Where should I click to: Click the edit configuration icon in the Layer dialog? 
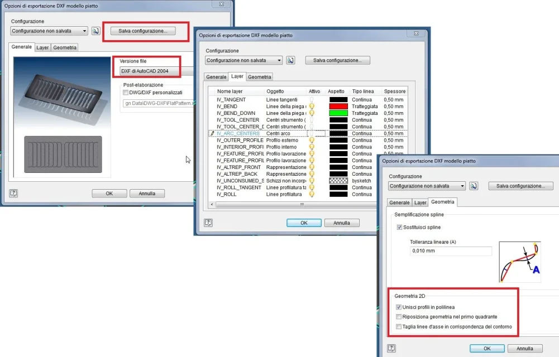290,60
